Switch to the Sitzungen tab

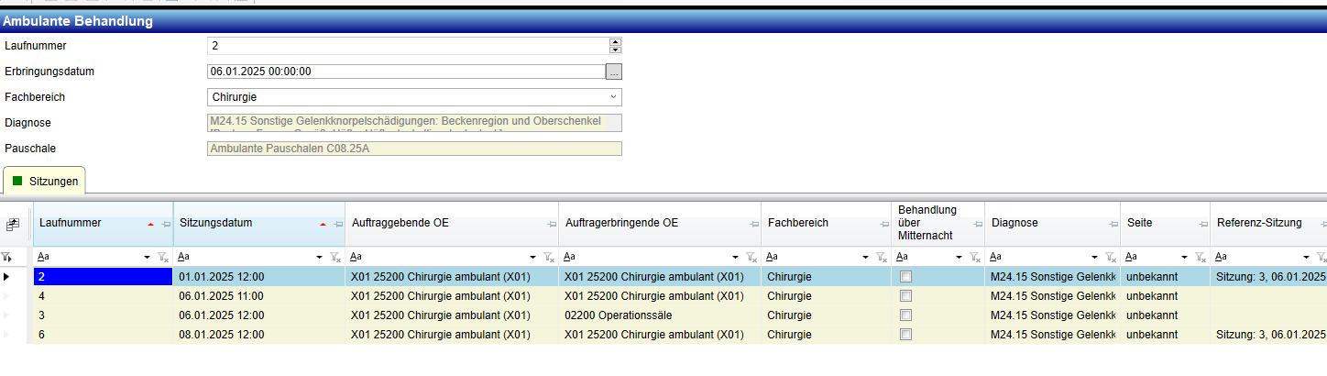45,182
